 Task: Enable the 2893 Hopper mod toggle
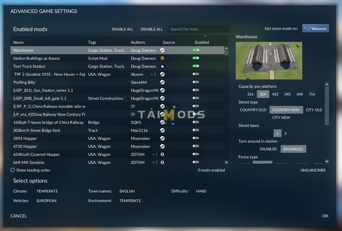(196, 138)
